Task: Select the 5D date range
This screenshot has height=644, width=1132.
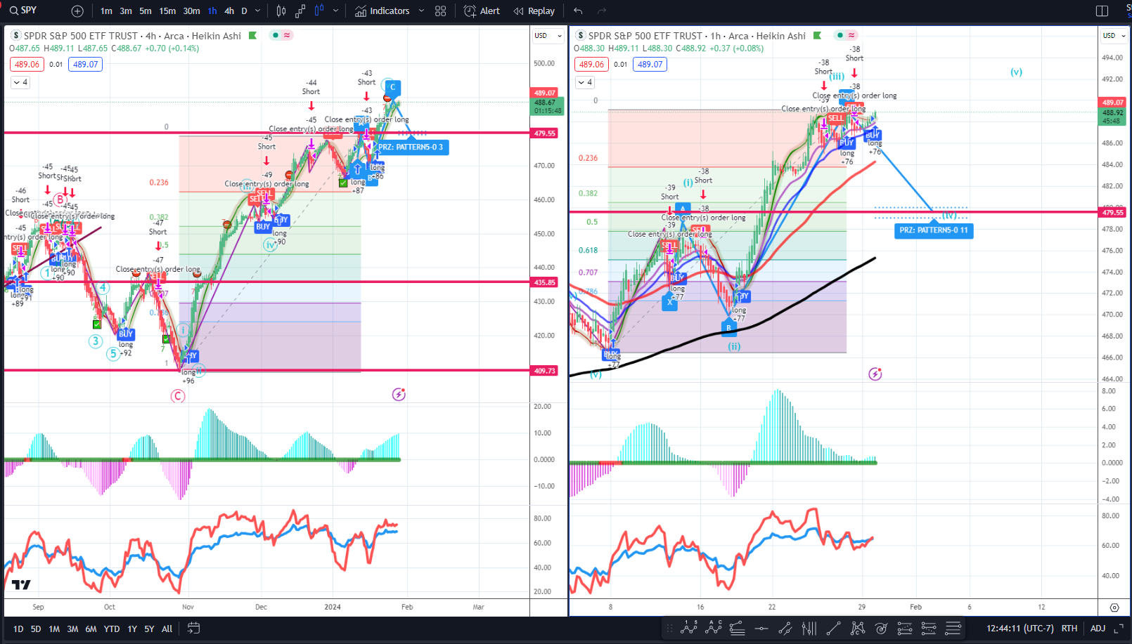Action: (36, 629)
